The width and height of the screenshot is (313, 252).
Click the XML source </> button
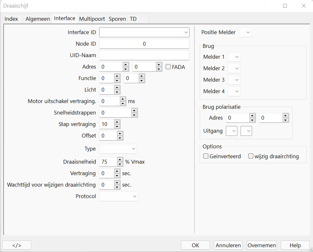click(x=17, y=245)
